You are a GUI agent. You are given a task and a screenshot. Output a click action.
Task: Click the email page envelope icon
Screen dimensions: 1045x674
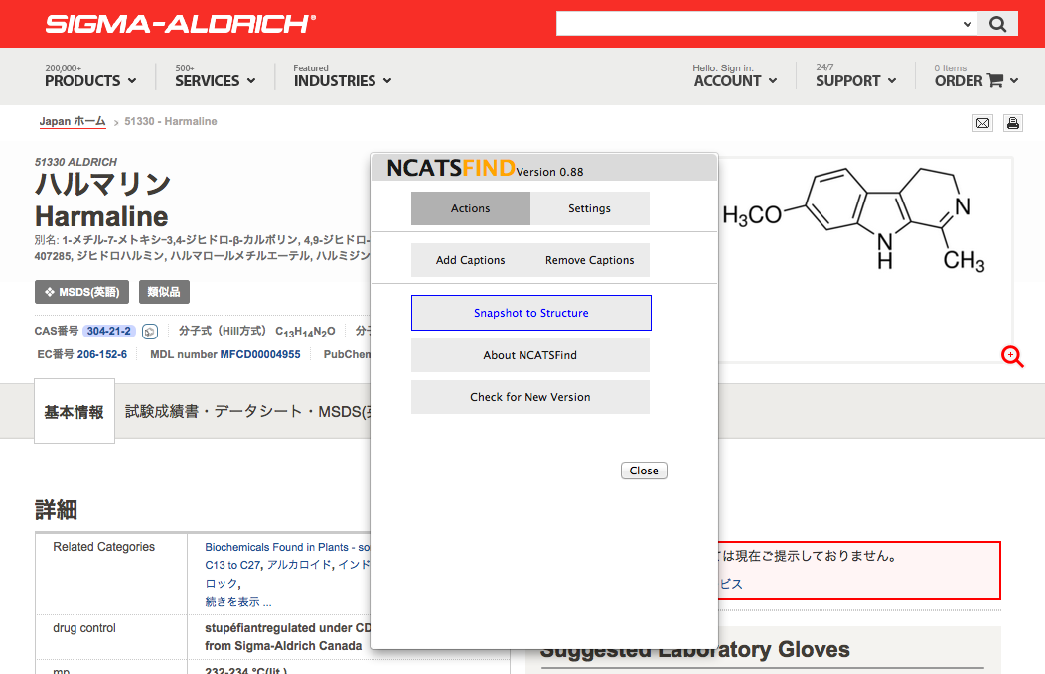(x=983, y=123)
